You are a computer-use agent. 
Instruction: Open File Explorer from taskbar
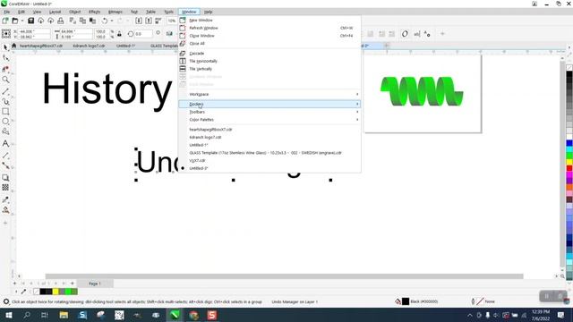(64, 315)
